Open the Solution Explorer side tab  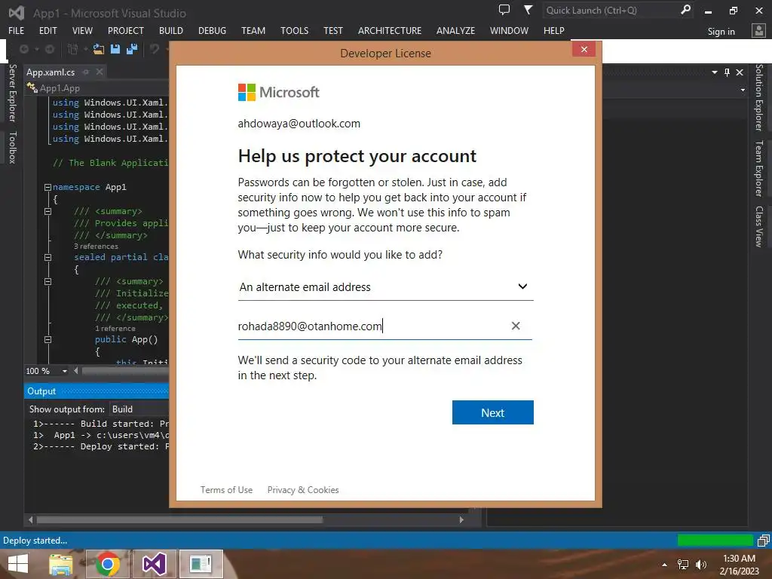[x=759, y=97]
